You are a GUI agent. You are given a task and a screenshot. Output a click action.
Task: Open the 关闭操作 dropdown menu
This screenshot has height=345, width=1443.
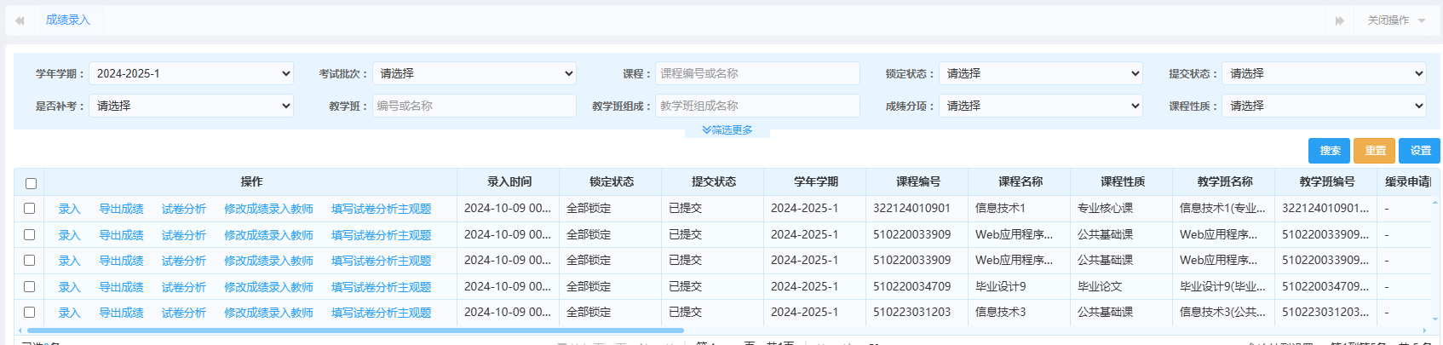(1395, 20)
